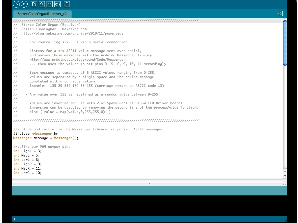The width and height of the screenshot is (298, 223).
Task: Click the editor vertical scrollbar thumb
Action: [x=285, y=43]
